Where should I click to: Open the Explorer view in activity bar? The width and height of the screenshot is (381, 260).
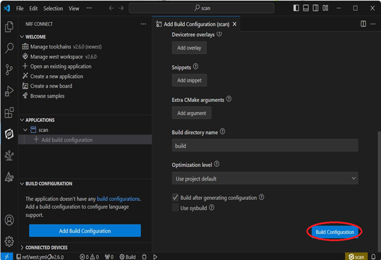click(9, 27)
